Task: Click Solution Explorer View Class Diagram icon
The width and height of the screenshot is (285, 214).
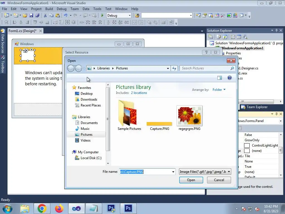Action: click(x=245, y=37)
